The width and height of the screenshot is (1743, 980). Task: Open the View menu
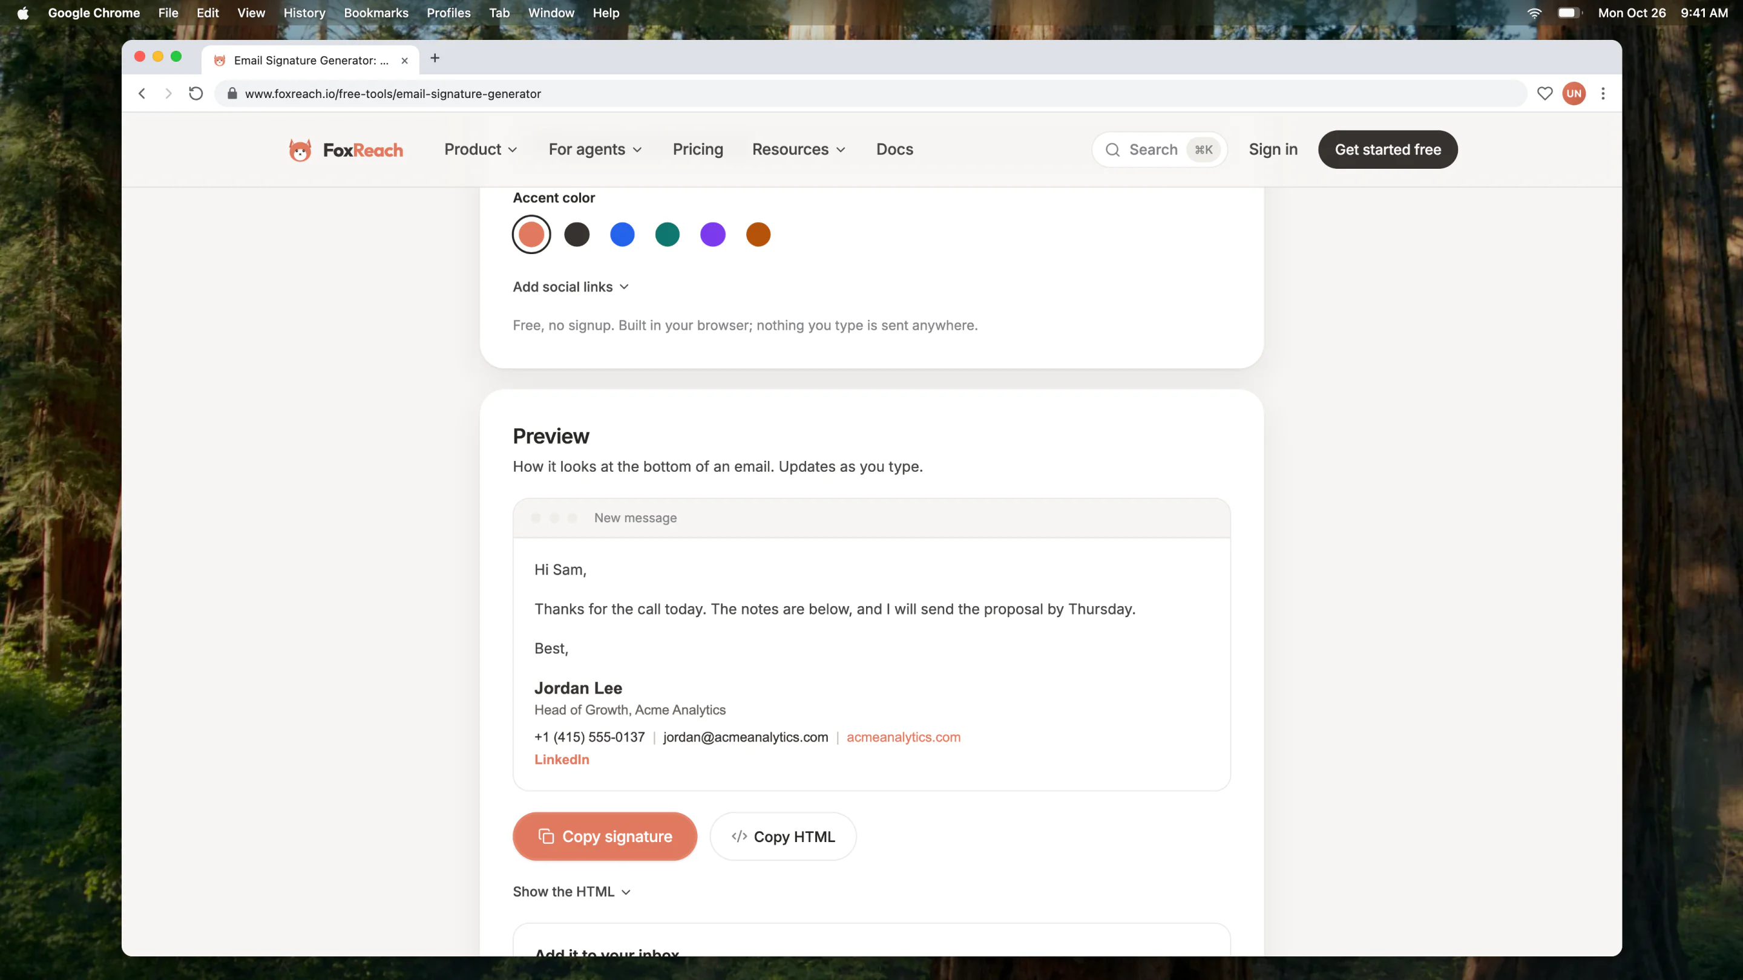click(x=251, y=13)
